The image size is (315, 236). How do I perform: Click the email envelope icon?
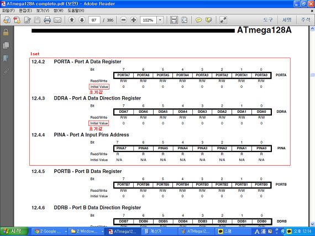[57, 20]
